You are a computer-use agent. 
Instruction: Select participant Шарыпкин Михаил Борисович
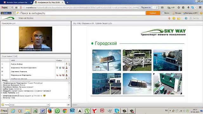pos(24,68)
